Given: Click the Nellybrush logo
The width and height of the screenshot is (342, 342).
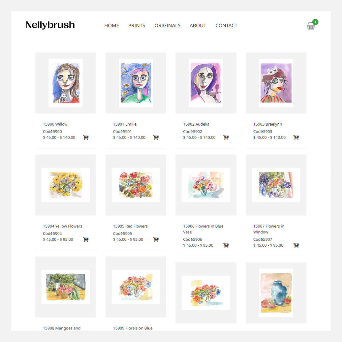Looking at the screenshot, I should [x=50, y=25].
